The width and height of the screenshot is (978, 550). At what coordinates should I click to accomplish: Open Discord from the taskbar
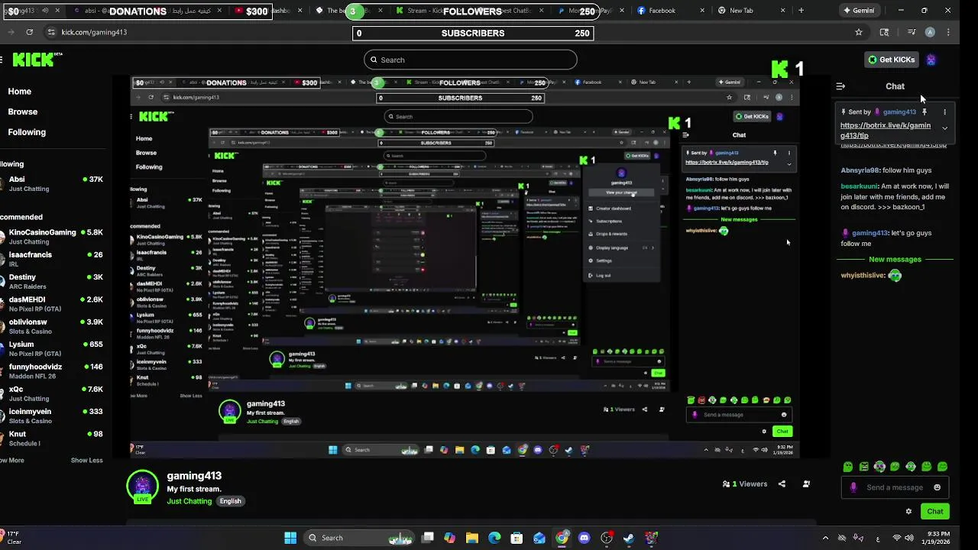pos(585,538)
